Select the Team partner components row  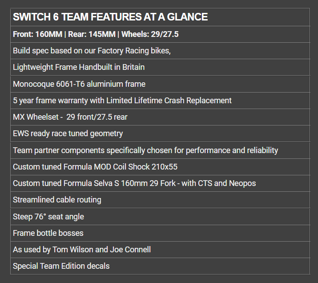pos(145,150)
